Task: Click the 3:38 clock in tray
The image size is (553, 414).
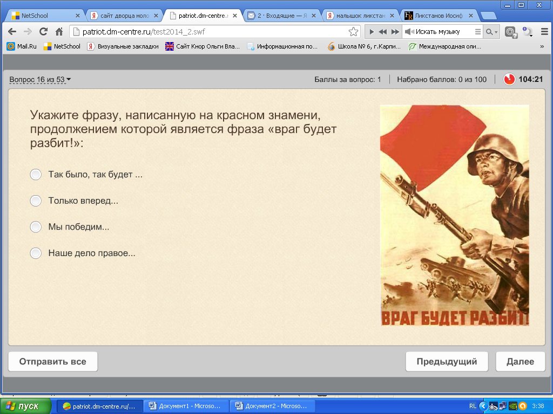Action: tap(538, 406)
